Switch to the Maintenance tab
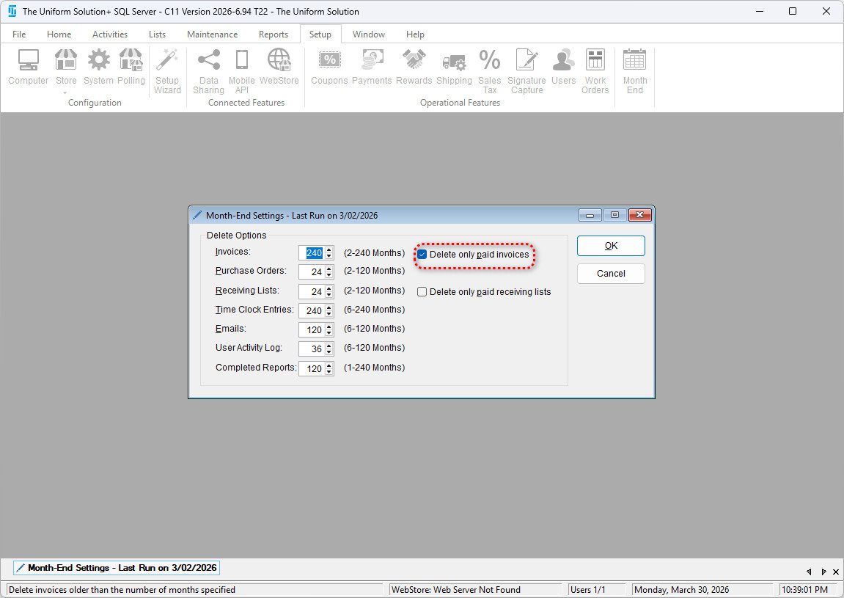 [212, 34]
